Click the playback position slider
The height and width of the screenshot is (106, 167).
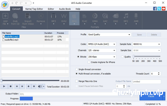[30, 80]
